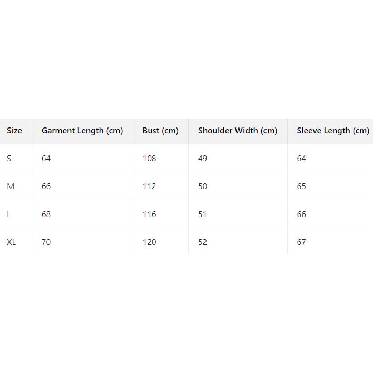
Task: Click bust value 108
Action: point(150,159)
